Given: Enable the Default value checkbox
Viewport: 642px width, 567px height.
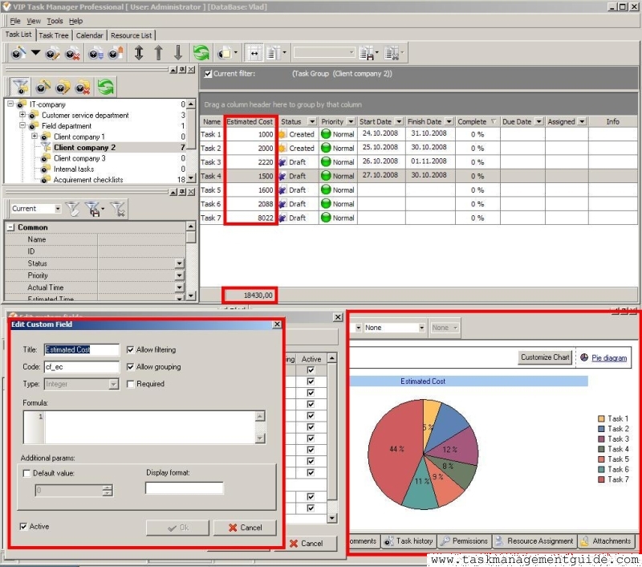Looking at the screenshot, I should [x=26, y=473].
